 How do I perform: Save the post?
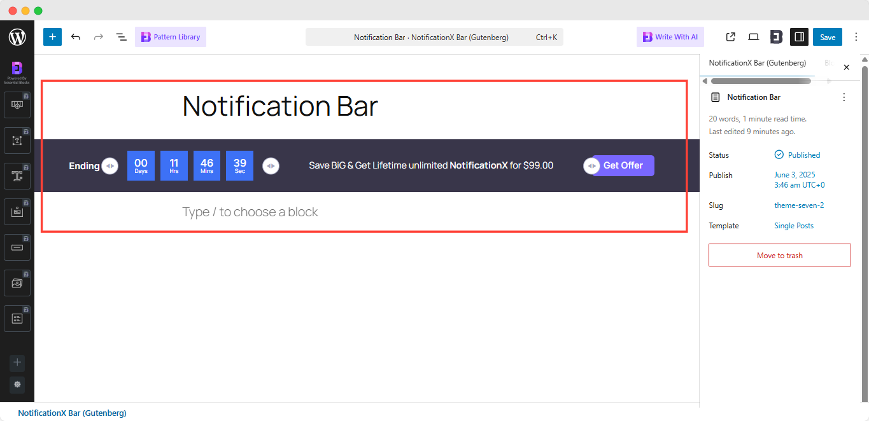(828, 37)
